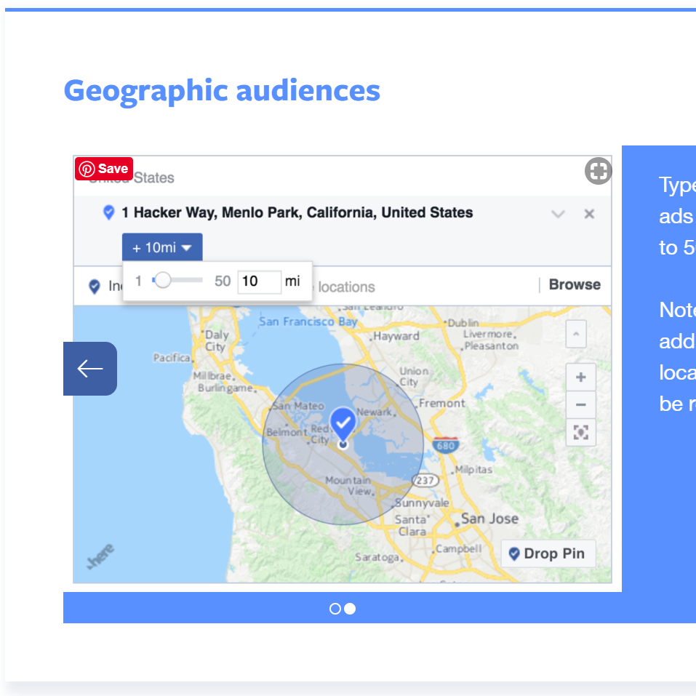Click the include locations pin icon
The height and width of the screenshot is (696, 696).
pyautogui.click(x=94, y=287)
